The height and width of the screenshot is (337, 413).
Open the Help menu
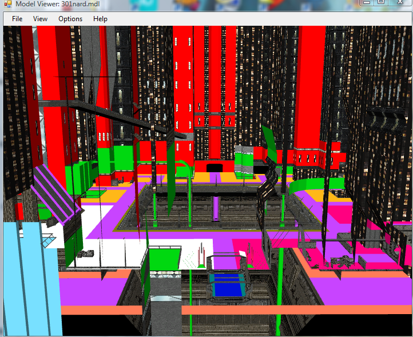[100, 19]
